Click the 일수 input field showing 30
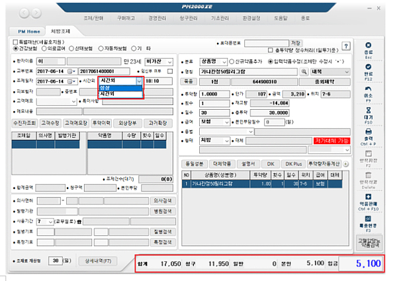397x281 pixels. pyautogui.click(x=214, y=113)
